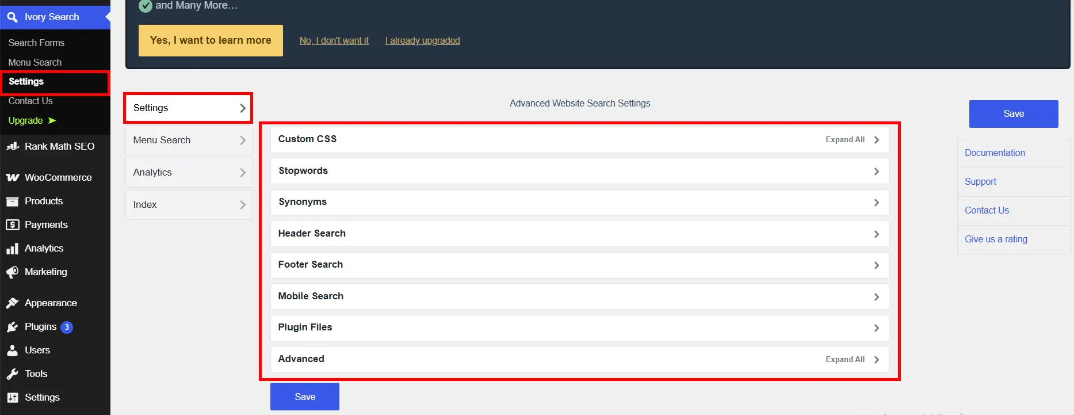Open the Analytics tab in plugin panel
Screen dimensions: 1074x415
click(189, 173)
